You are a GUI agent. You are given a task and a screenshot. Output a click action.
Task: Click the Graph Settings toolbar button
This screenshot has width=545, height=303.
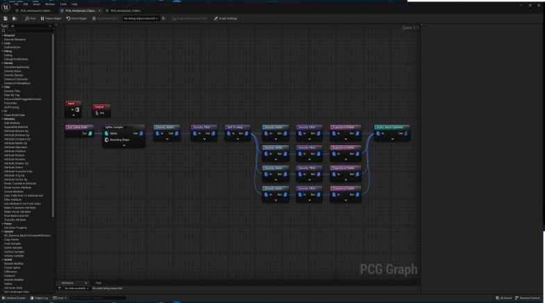tap(225, 19)
